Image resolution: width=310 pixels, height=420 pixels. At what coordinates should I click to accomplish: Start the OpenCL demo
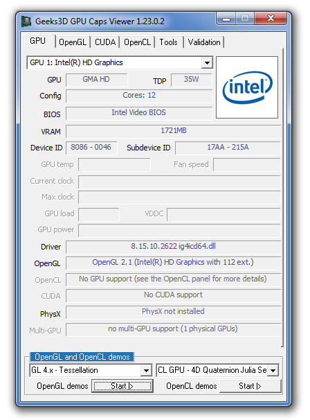click(250, 386)
